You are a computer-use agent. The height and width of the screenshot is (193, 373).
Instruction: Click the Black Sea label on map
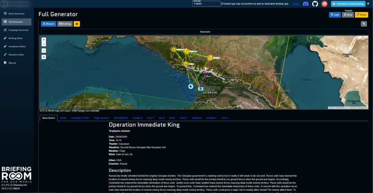(97, 68)
